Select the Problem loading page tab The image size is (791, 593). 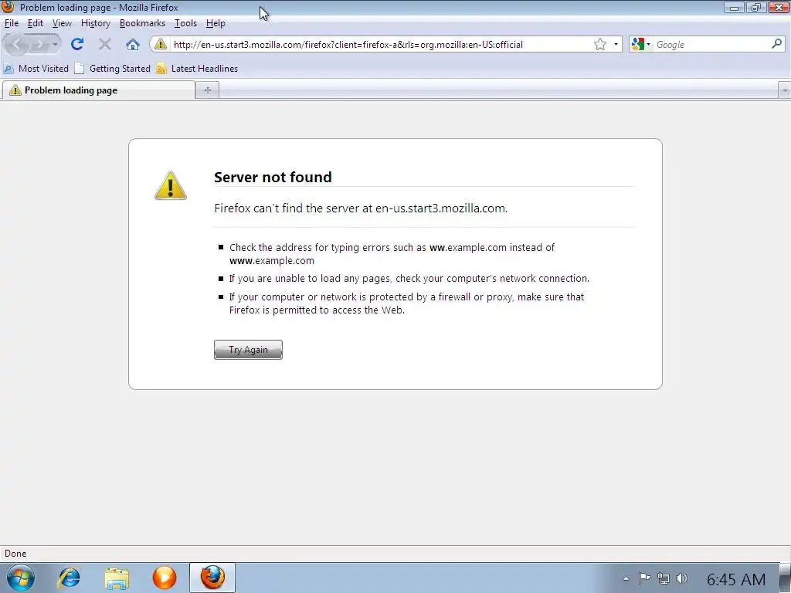coord(98,90)
